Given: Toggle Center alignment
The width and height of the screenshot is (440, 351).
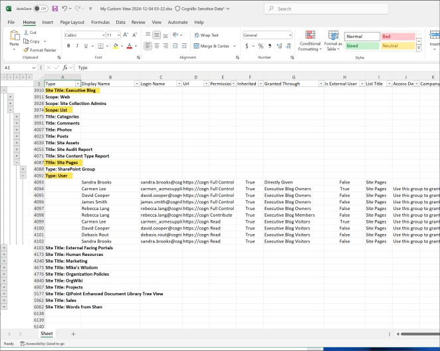Looking at the screenshot, I should [x=157, y=46].
